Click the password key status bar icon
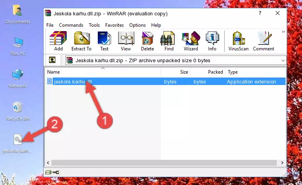The width and height of the screenshot is (302, 185). point(56,172)
